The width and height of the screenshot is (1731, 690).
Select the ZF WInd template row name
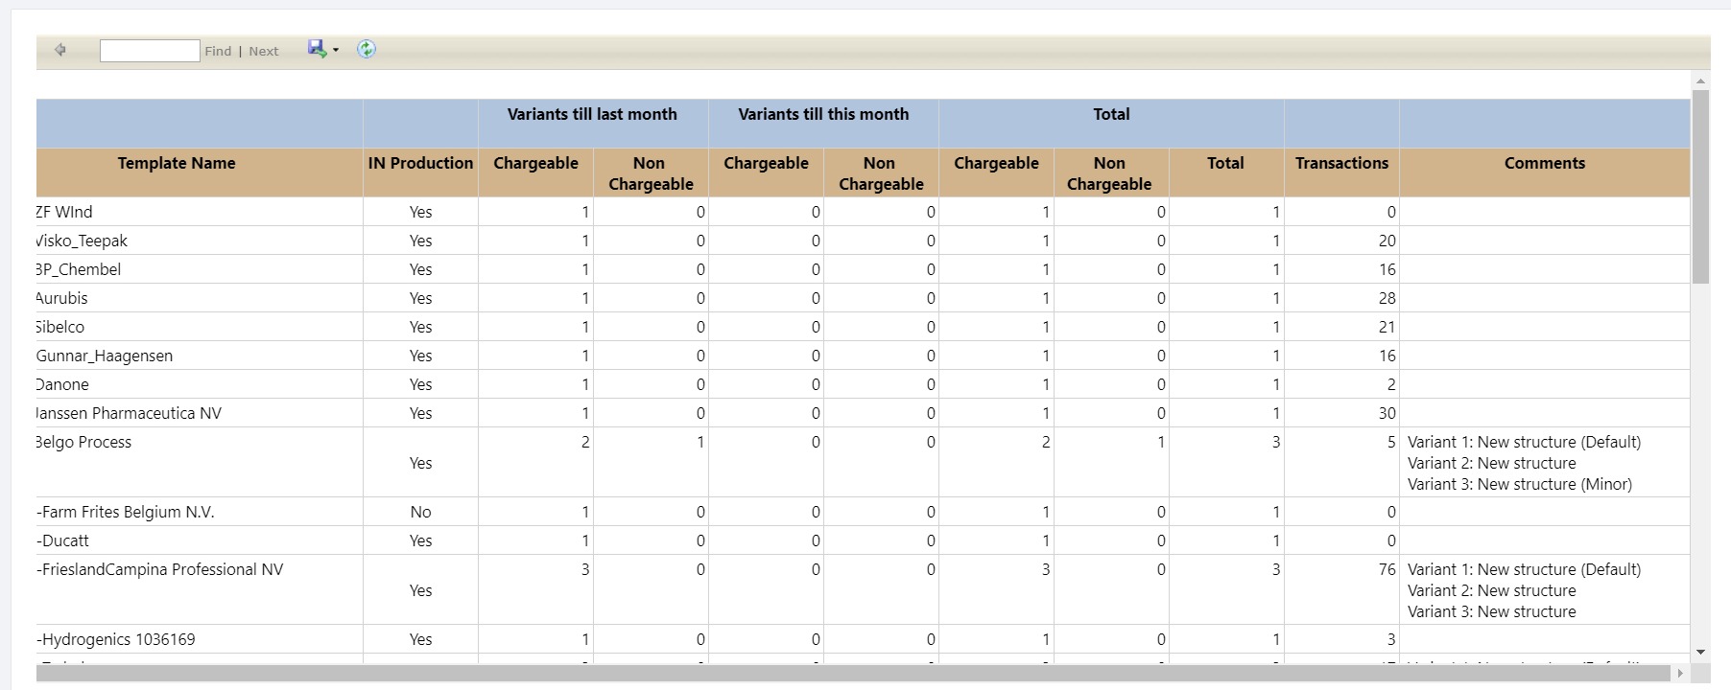[64, 212]
